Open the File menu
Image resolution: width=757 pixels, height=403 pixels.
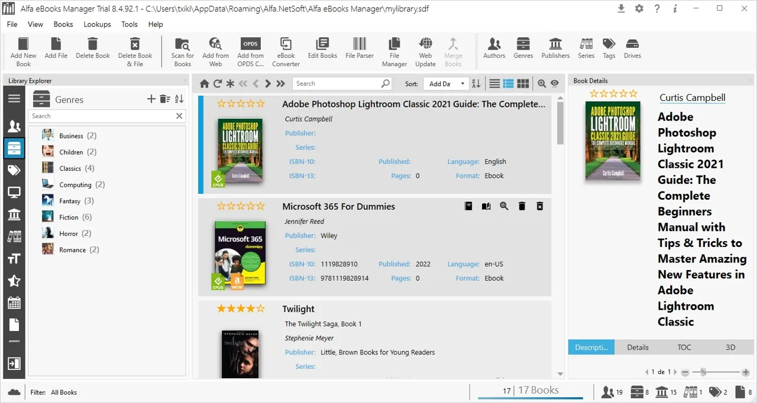tap(12, 24)
